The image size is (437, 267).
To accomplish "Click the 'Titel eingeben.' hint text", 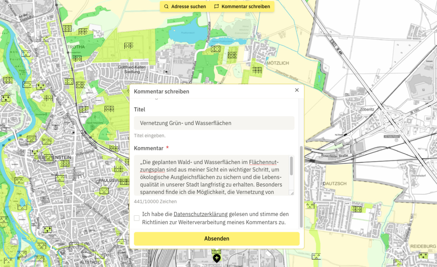I will coord(150,136).
